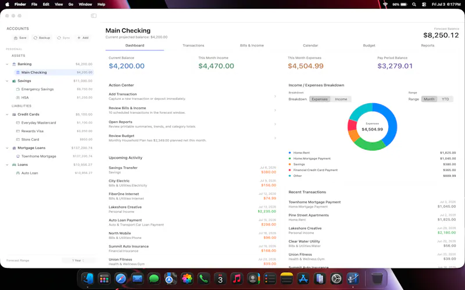The image size is (465, 290).
Task: Open Review Bills & Income action
Action: [x=193, y=110]
